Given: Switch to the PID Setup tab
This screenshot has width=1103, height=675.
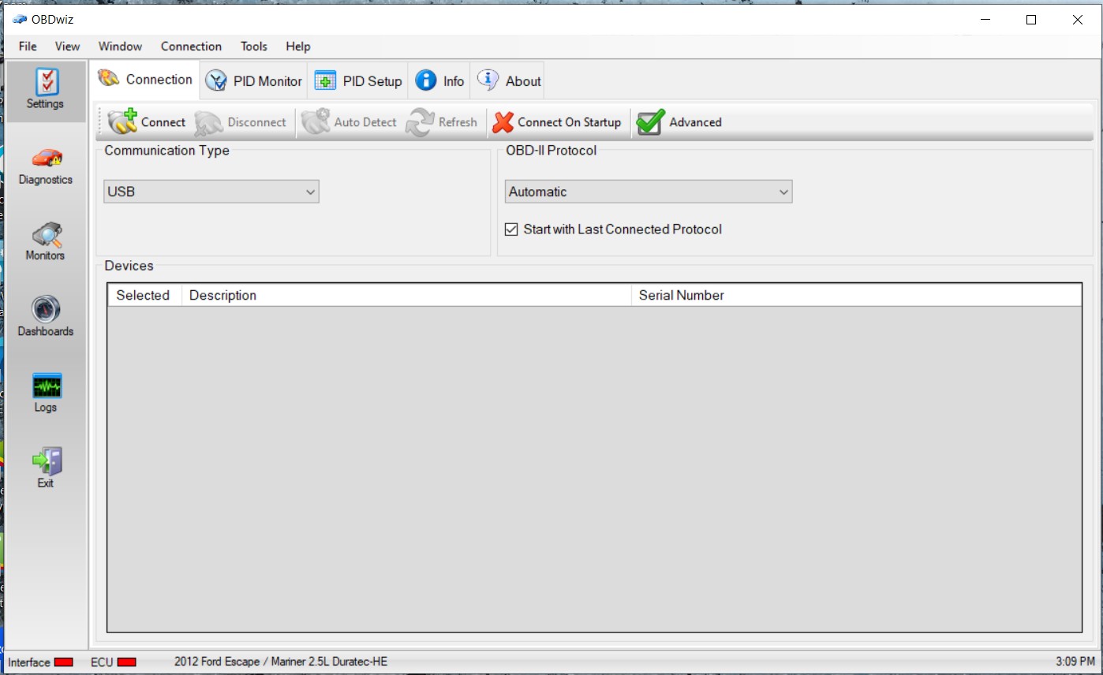Looking at the screenshot, I should [x=357, y=80].
